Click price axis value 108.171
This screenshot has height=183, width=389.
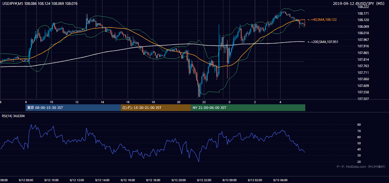point(363,13)
